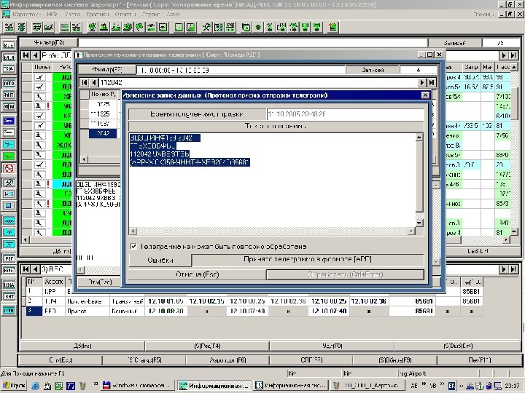Jump to first telegram in protocol window navigator
The image size is (525, 393).
[85, 82]
